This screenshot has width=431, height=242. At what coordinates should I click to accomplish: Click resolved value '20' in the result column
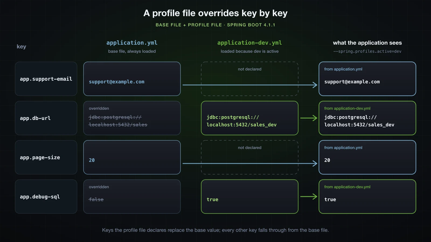click(x=327, y=160)
